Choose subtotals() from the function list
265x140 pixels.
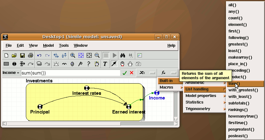[x=245, y=103]
